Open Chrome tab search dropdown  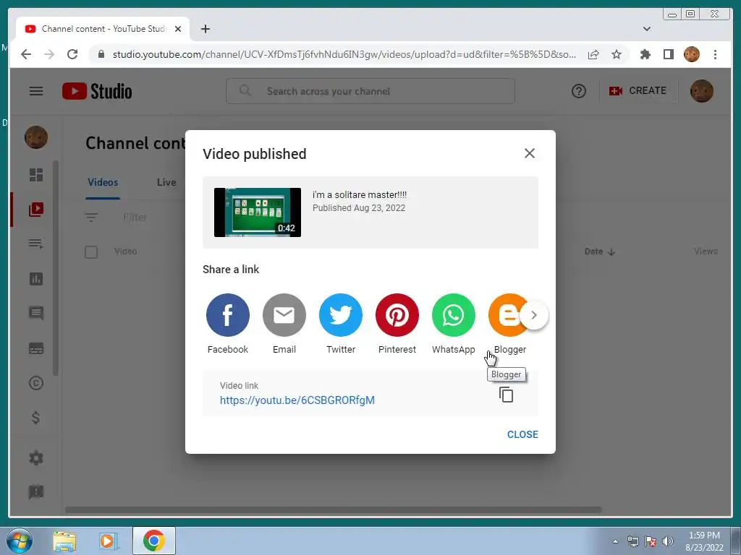647,29
